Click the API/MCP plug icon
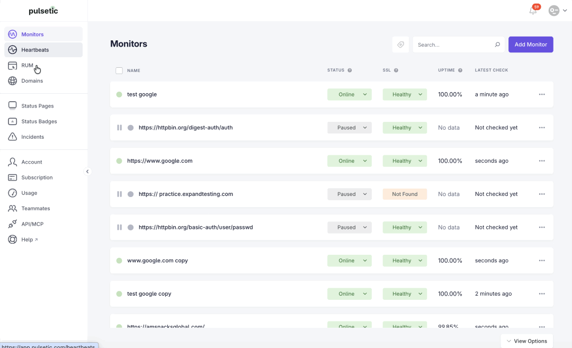This screenshot has height=348, width=572. (x=12, y=224)
